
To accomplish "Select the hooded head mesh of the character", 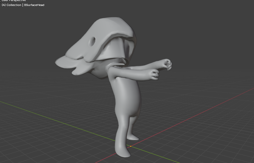I will 95,48.
